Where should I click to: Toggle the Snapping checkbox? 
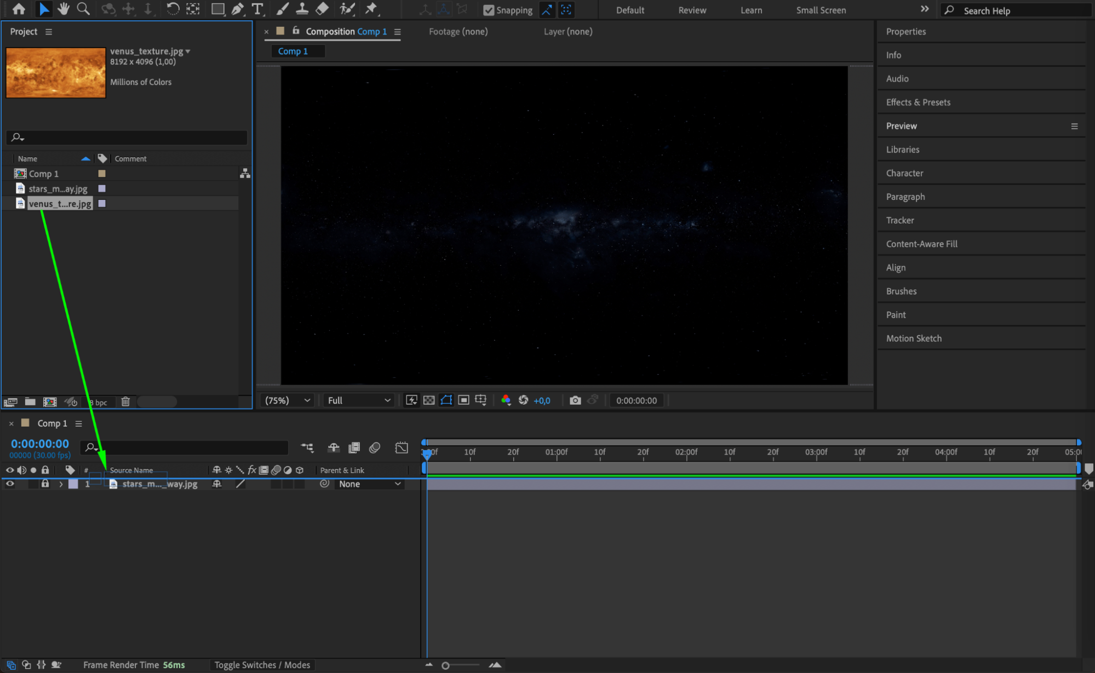tap(489, 10)
